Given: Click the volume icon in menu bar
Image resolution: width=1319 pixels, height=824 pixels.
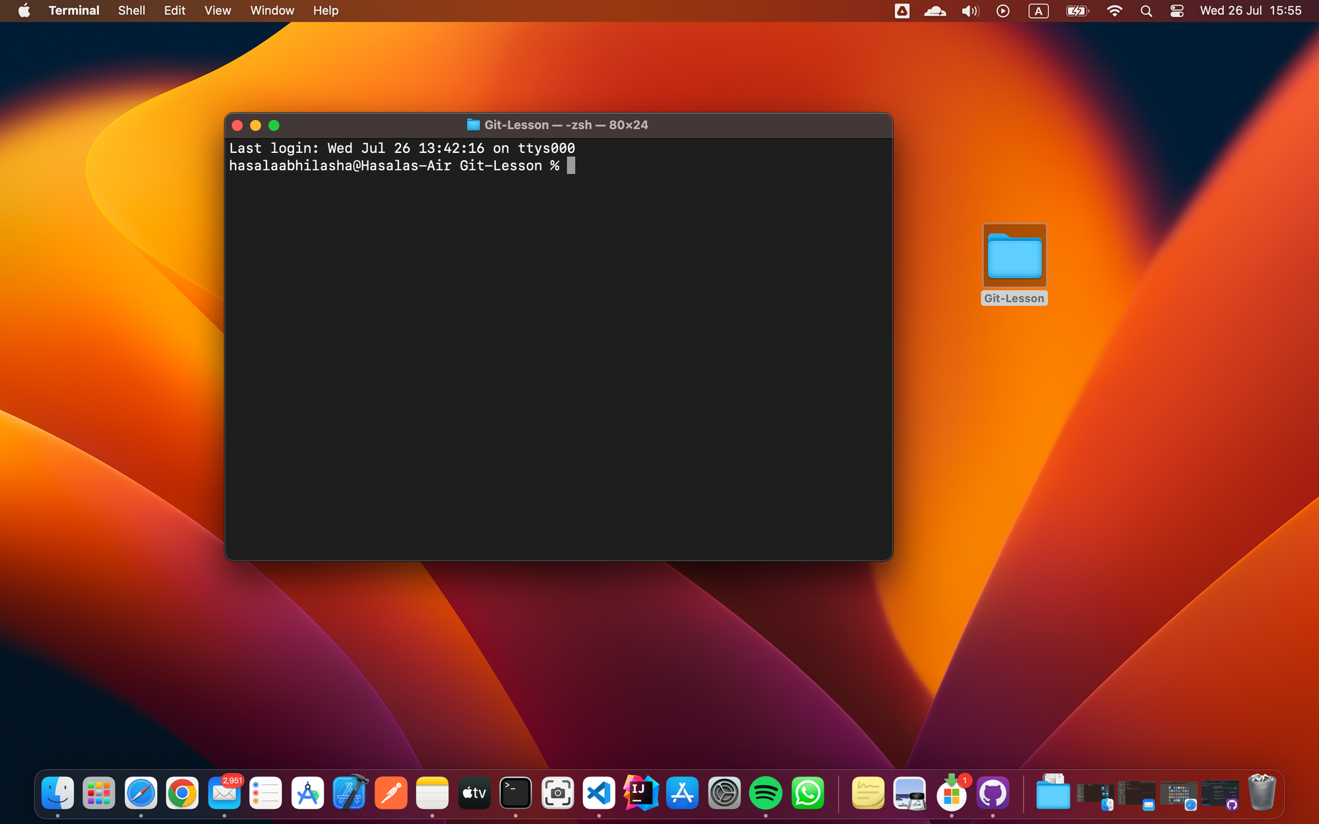Looking at the screenshot, I should [x=970, y=11].
